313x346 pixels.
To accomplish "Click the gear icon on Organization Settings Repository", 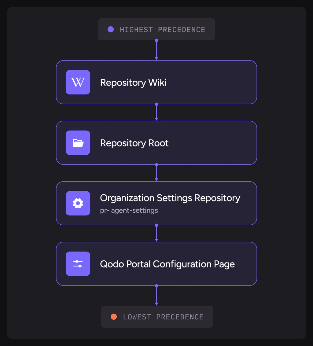I will [78, 203].
